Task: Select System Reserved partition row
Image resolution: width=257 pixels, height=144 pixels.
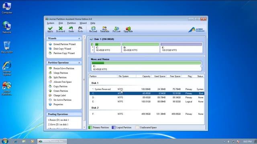Action: pyautogui.click(x=147, y=89)
